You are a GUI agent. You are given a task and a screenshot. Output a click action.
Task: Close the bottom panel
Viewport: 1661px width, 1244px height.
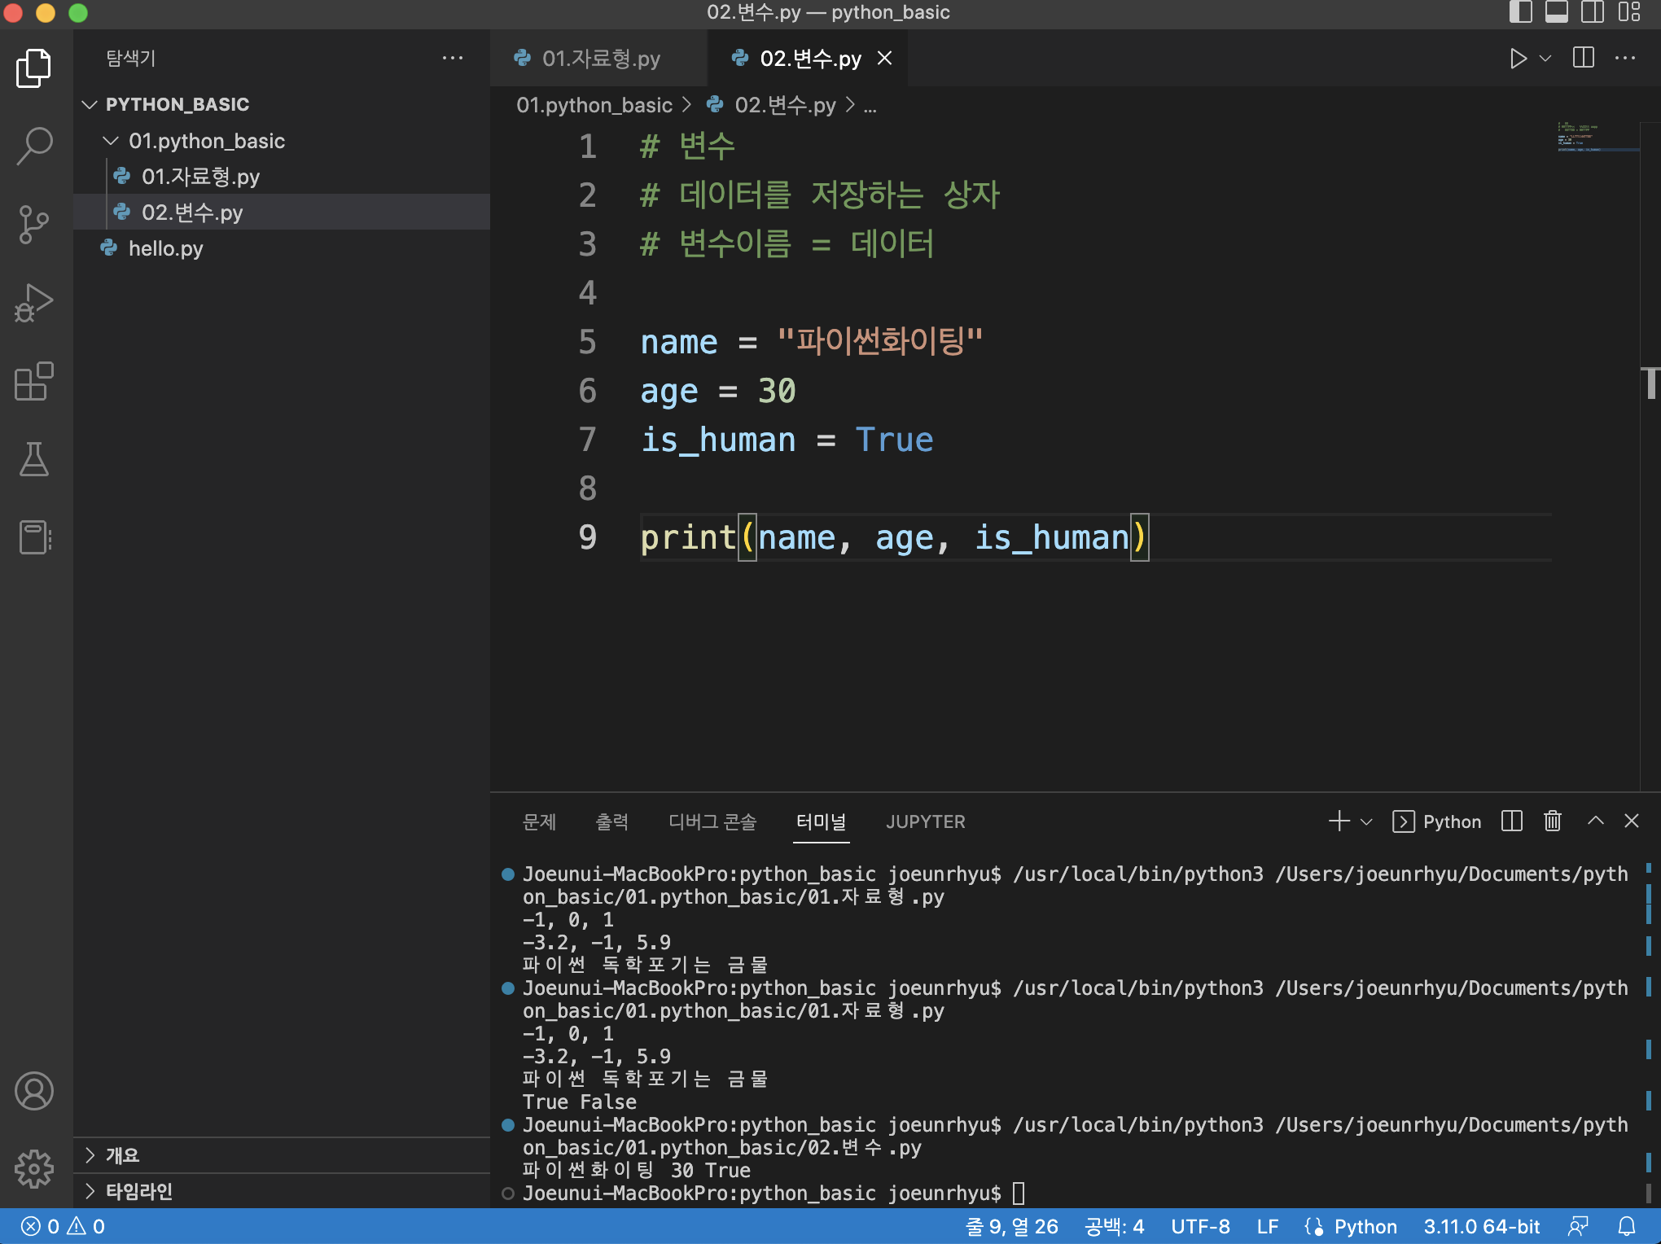coord(1632,821)
